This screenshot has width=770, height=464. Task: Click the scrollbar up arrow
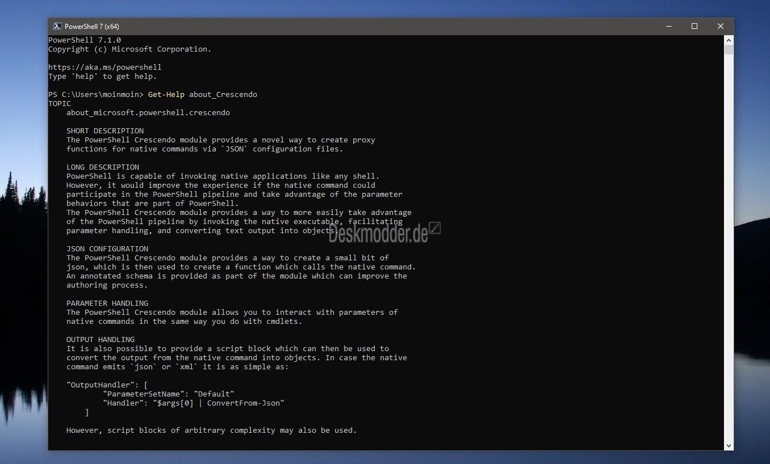pos(729,40)
